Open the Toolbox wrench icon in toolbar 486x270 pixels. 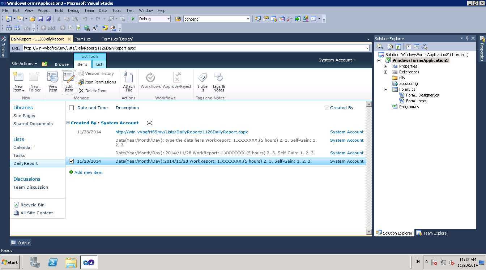pos(290,19)
